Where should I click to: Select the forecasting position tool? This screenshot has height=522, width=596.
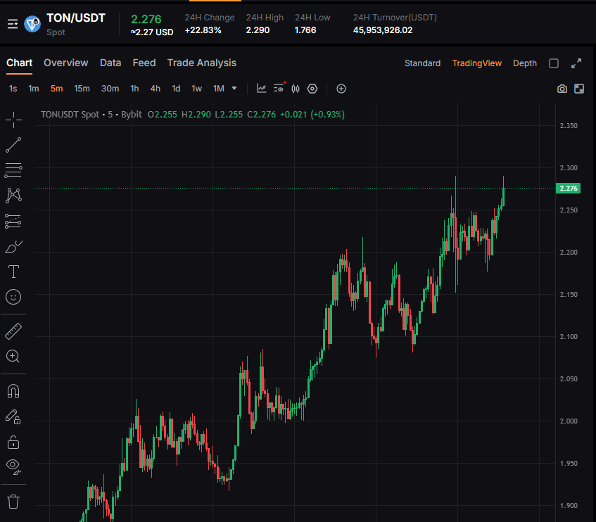(13, 221)
